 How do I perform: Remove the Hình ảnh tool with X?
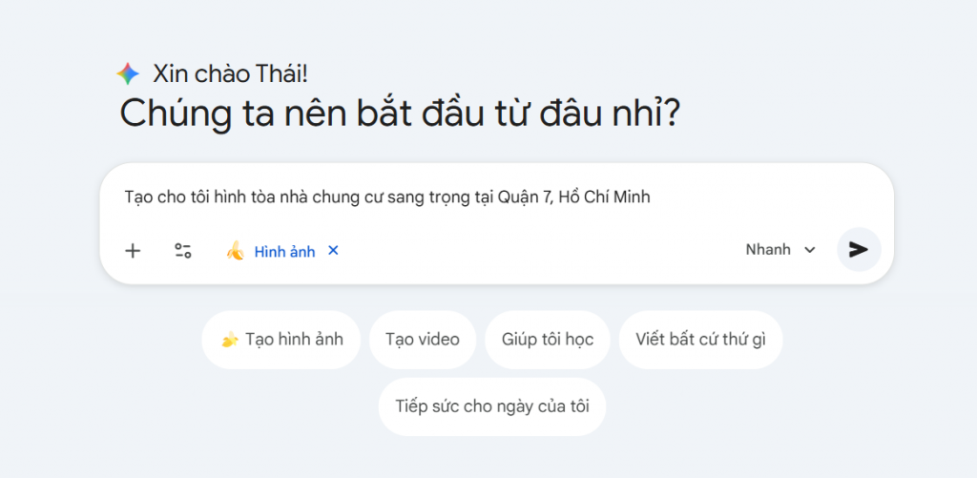[x=333, y=251]
